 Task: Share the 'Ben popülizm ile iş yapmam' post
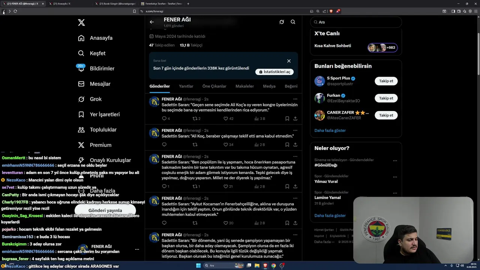point(295,186)
